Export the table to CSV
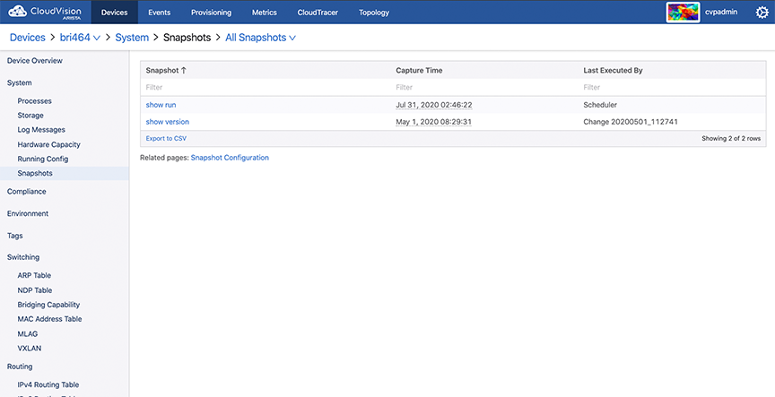This screenshot has width=775, height=397. (166, 139)
